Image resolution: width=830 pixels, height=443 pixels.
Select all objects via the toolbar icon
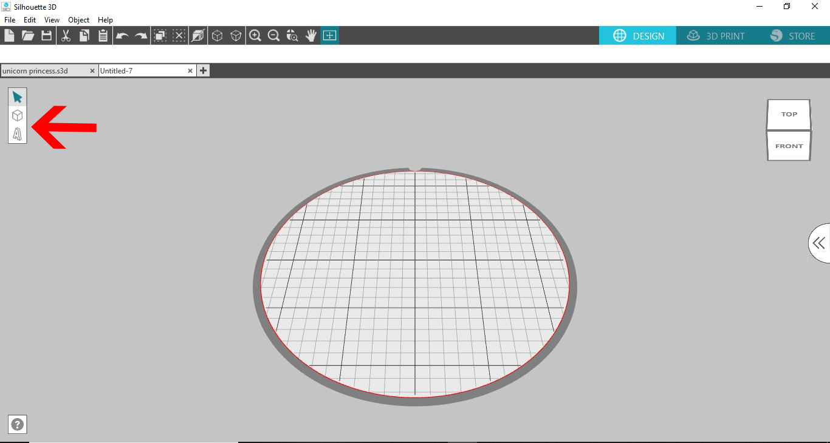[x=160, y=36]
